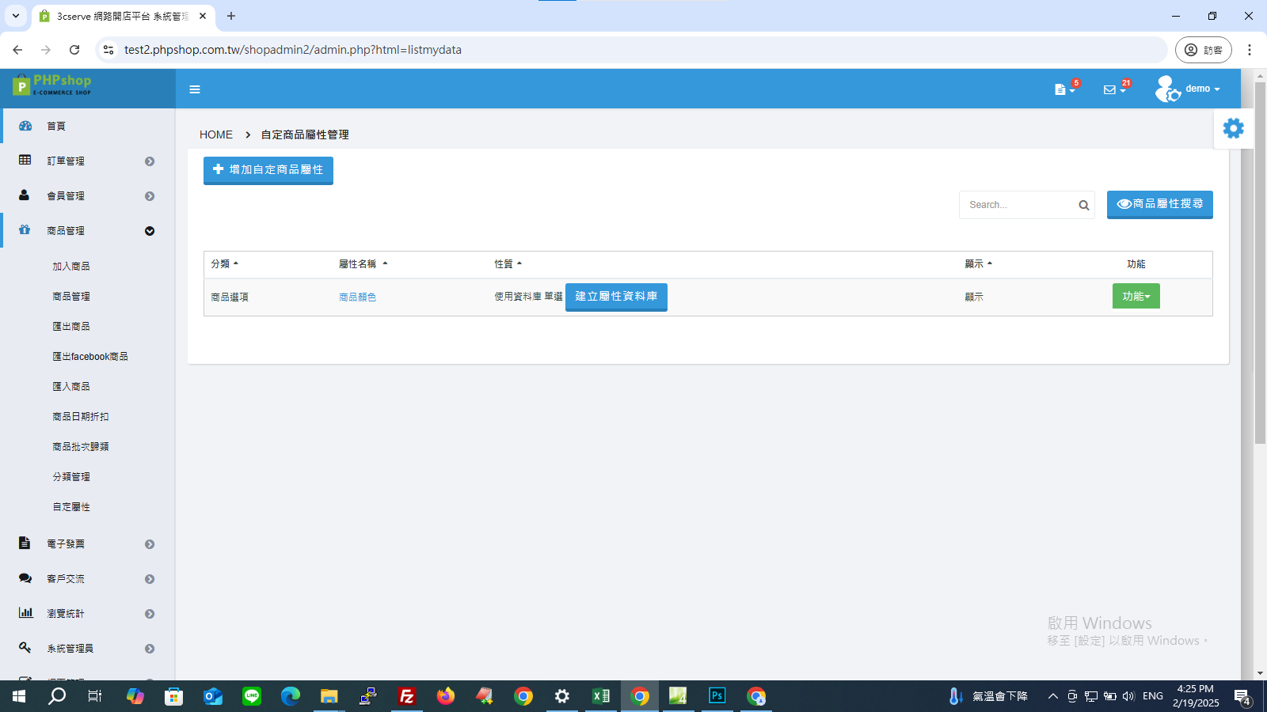
Task: Click the PHPshop logo
Action: click(x=52, y=85)
